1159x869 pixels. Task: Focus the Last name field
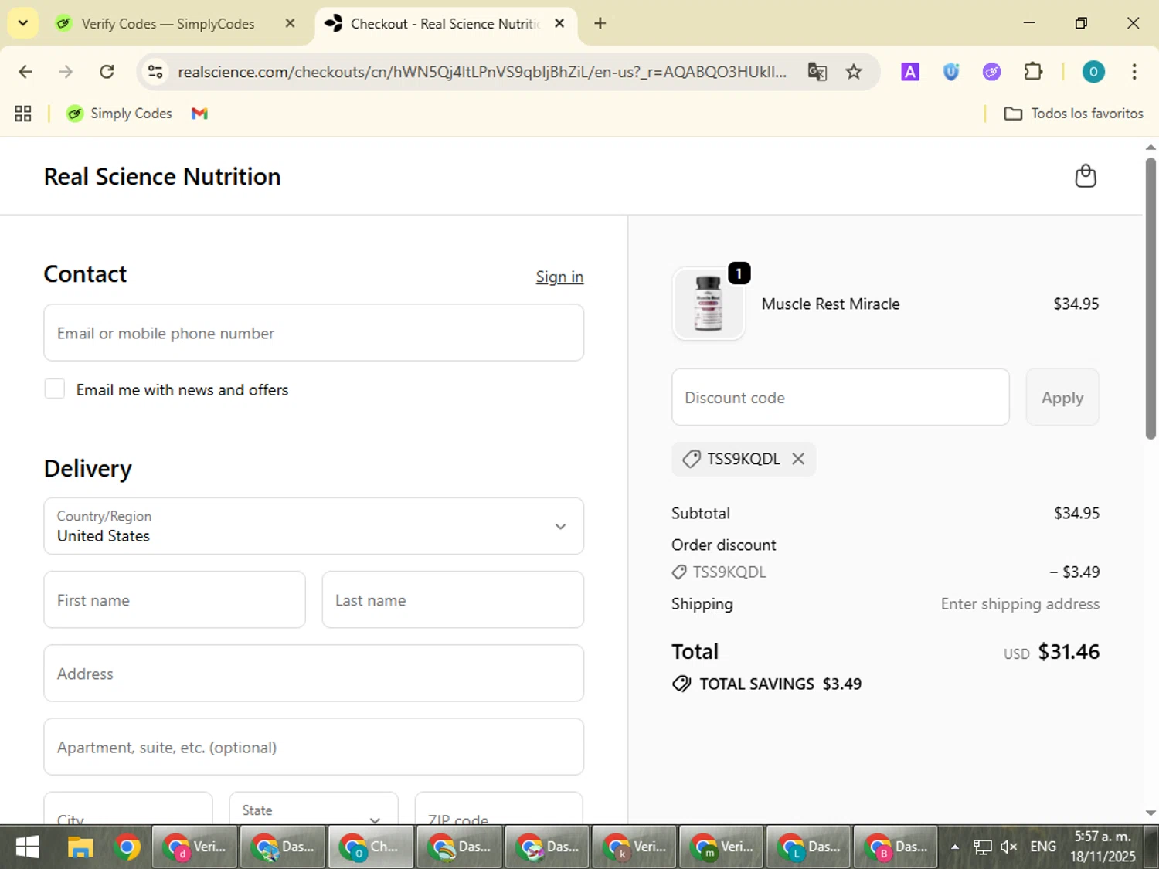click(x=453, y=599)
